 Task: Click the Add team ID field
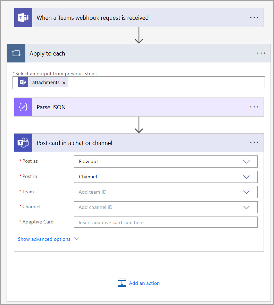tap(166, 192)
